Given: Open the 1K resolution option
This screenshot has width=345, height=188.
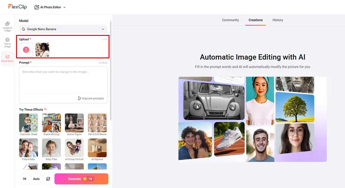Looking at the screenshot, I should [x=24, y=179].
